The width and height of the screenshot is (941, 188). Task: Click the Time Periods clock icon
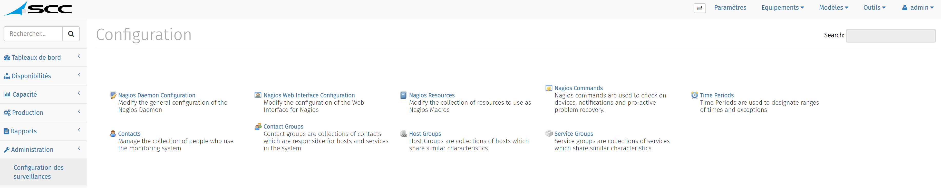(694, 95)
